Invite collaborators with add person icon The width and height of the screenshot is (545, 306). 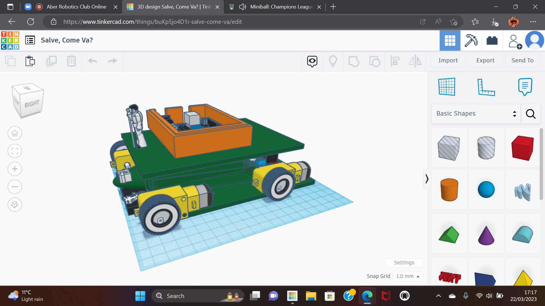point(515,41)
